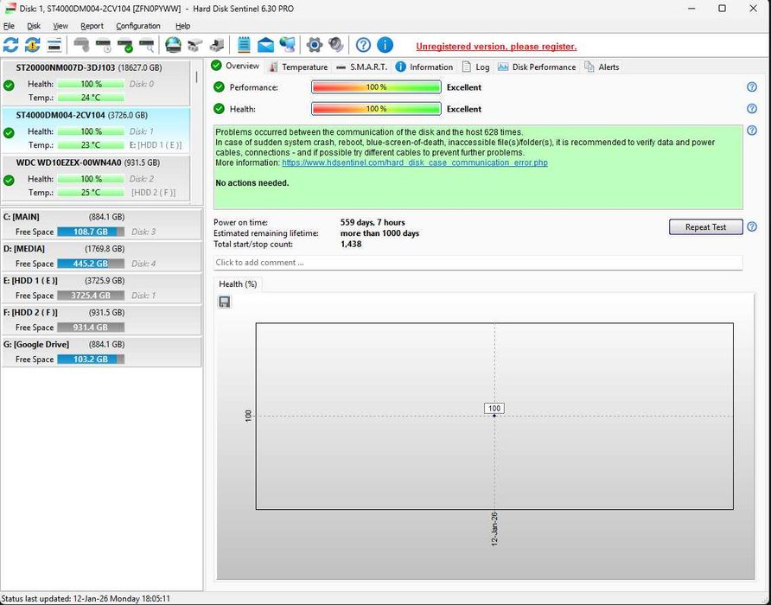Click the Health 100 % gradient bar
Image resolution: width=771 pixels, height=605 pixels.
(x=376, y=109)
